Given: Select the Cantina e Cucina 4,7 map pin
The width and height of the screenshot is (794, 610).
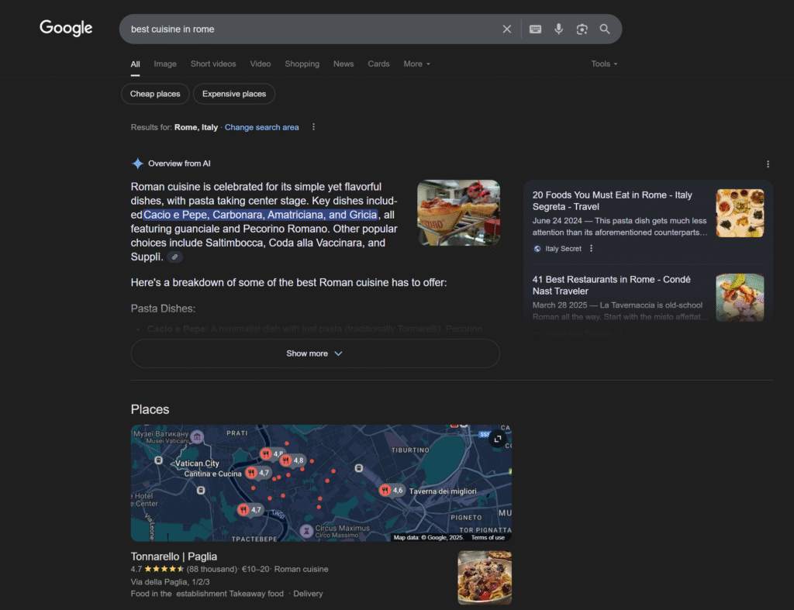Looking at the screenshot, I should pyautogui.click(x=257, y=473).
